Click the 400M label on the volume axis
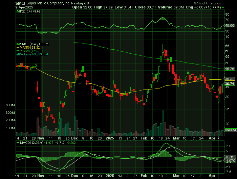This screenshot has height=179, width=237. 10,105
